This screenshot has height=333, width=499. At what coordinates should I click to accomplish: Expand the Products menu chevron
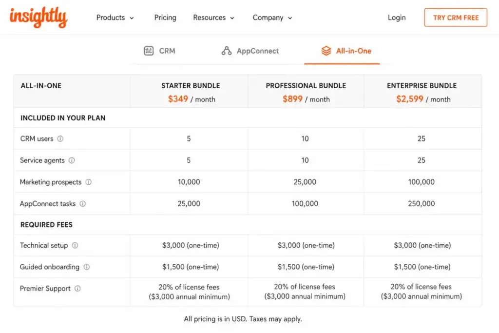[132, 18]
